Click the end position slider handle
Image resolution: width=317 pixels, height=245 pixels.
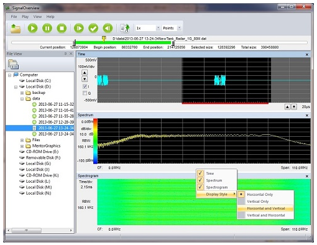[x=173, y=43]
